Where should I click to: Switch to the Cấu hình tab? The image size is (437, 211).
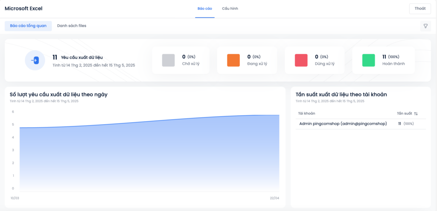click(230, 9)
